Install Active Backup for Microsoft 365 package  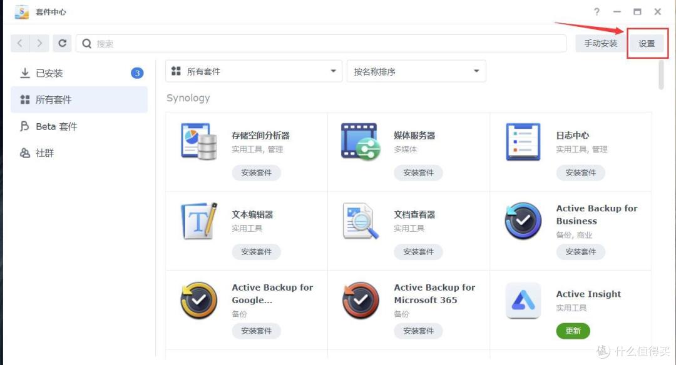(x=418, y=331)
